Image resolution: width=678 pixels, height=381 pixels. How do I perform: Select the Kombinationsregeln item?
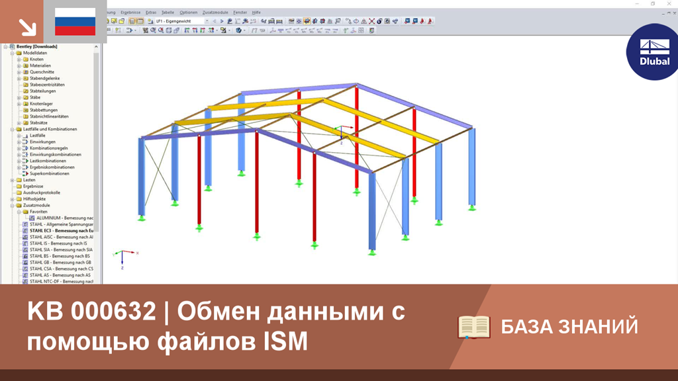pos(49,148)
